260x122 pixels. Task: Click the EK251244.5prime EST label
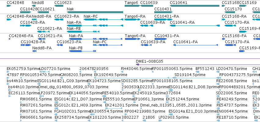[x=182, y=99]
